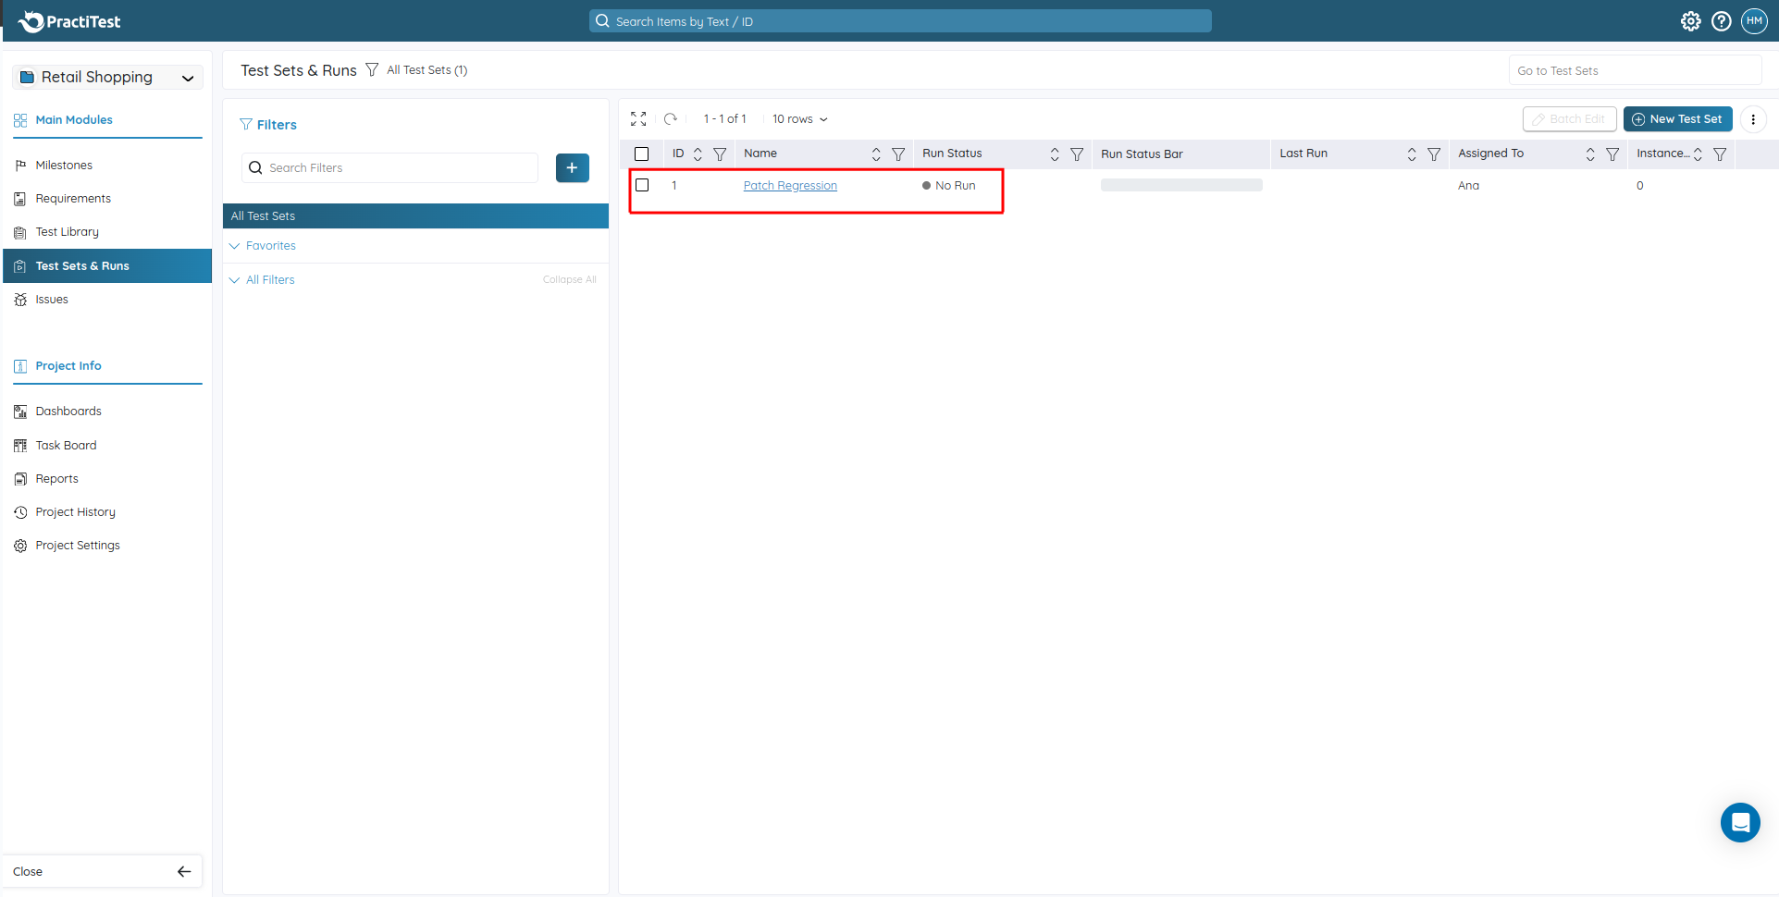Toggle the select all rows checkbox
Image resolution: width=1779 pixels, height=897 pixels.
pos(642,154)
